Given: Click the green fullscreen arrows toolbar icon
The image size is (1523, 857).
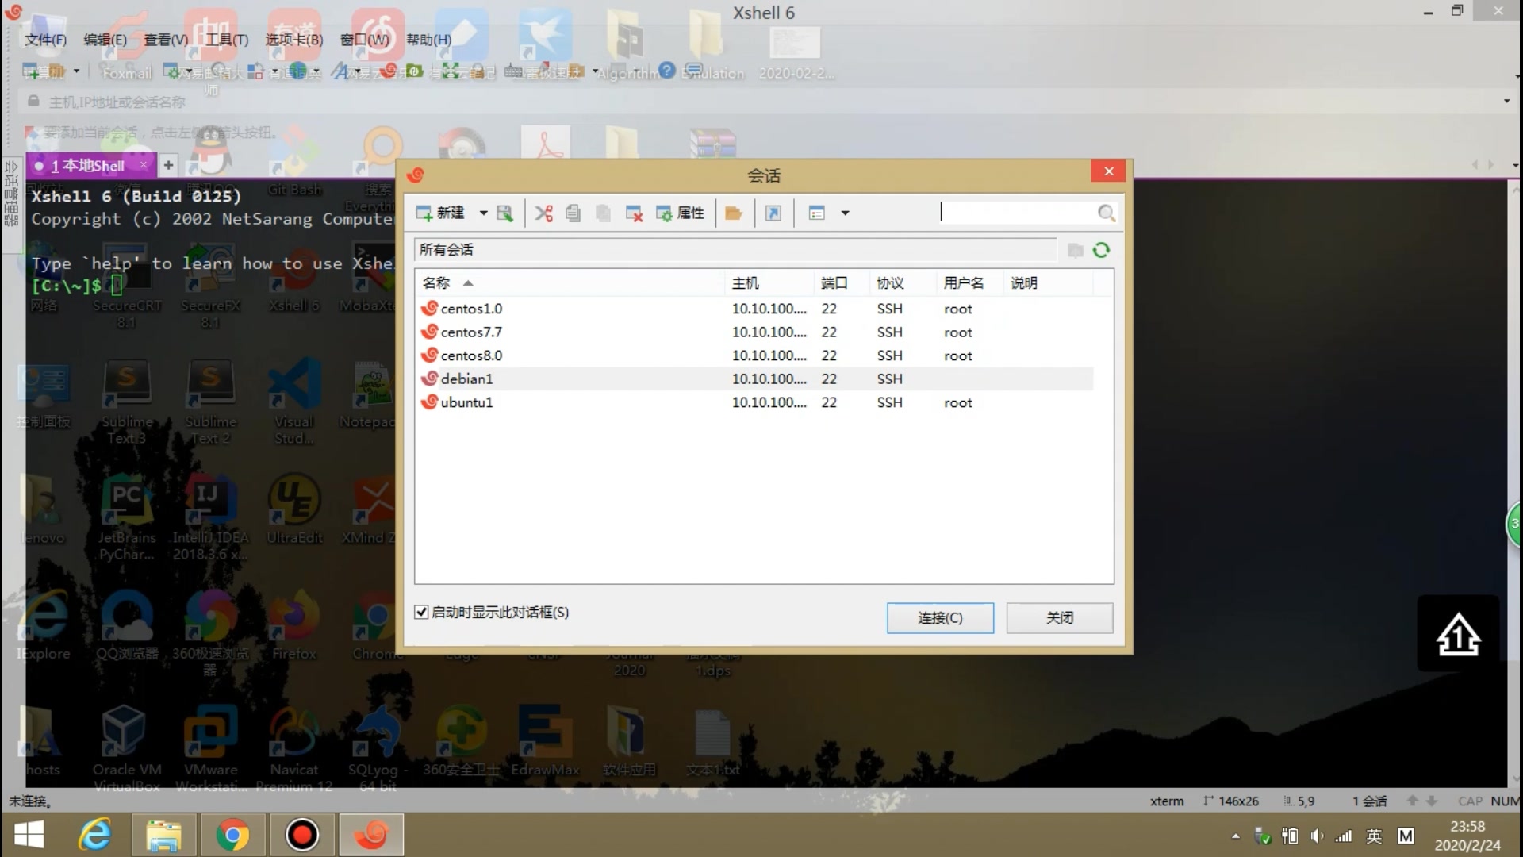Looking at the screenshot, I should [x=451, y=71].
